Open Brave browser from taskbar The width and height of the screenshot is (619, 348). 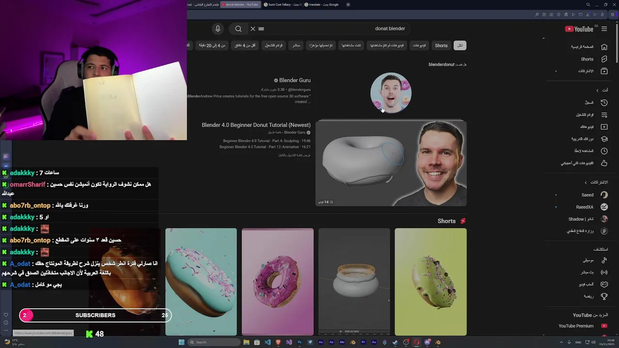[278, 342]
